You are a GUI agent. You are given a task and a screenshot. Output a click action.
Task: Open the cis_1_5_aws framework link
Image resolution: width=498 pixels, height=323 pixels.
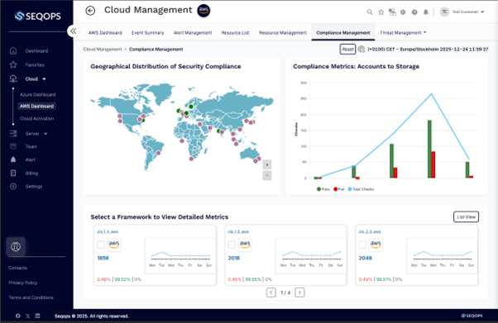pyautogui.click(x=238, y=231)
